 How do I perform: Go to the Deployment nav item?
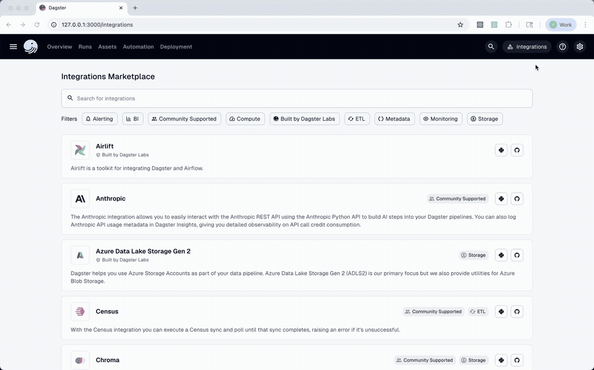tap(176, 47)
